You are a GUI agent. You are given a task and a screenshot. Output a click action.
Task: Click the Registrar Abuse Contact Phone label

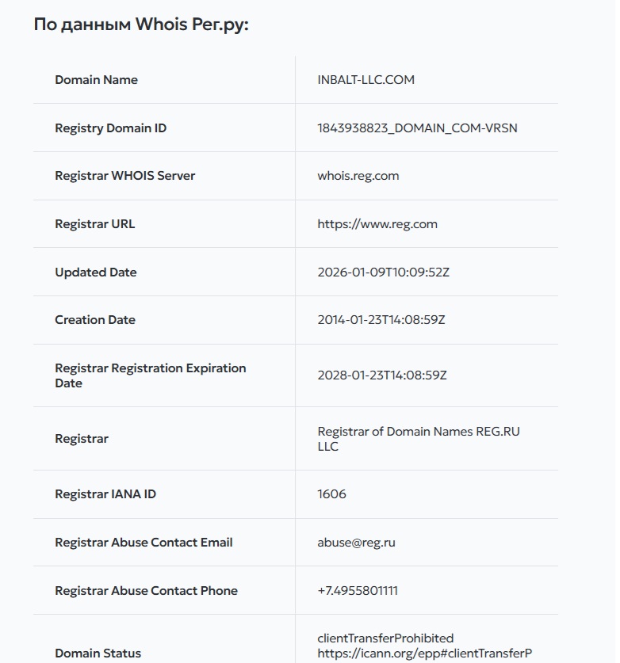(146, 591)
